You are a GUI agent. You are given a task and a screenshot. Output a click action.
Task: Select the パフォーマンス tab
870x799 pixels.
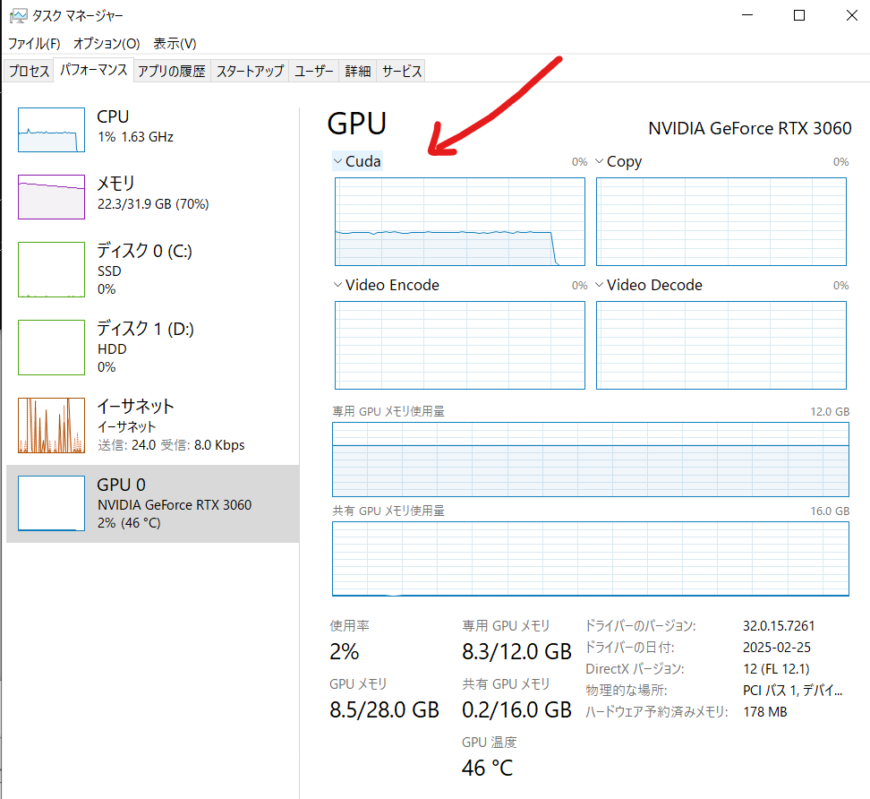(93, 69)
